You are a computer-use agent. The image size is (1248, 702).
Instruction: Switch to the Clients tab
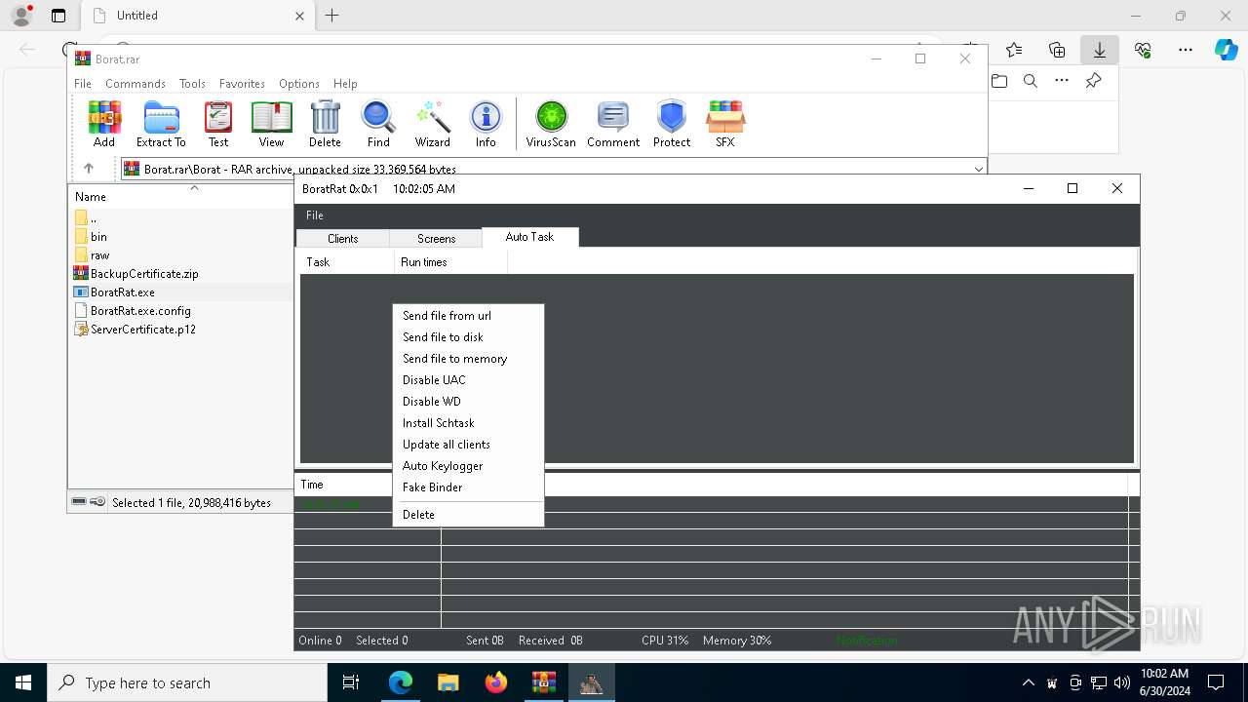click(342, 238)
